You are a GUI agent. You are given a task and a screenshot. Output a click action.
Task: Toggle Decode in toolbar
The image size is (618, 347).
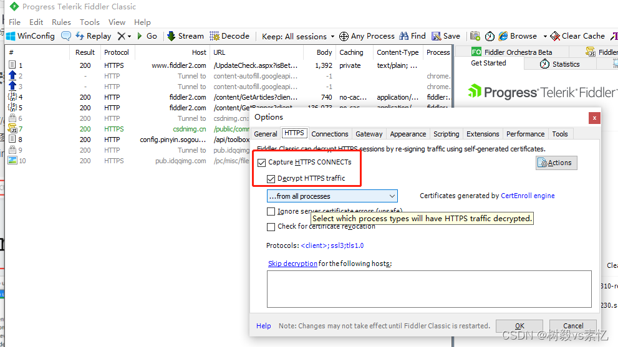click(x=229, y=36)
